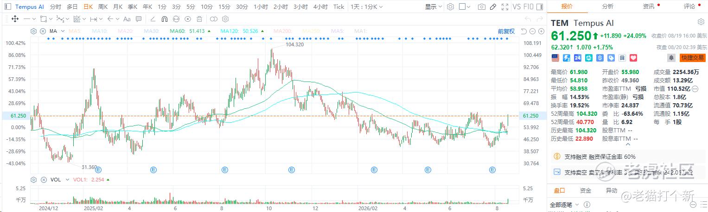Open the 分析 tab

(608, 6)
